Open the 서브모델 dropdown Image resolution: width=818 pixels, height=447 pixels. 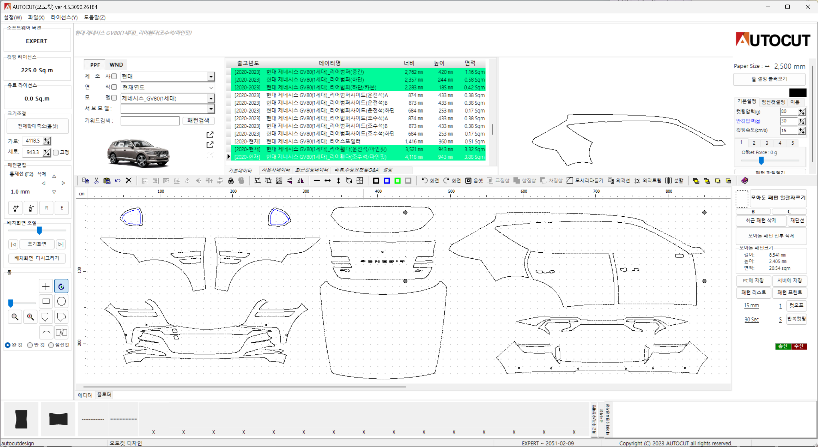tap(211, 109)
